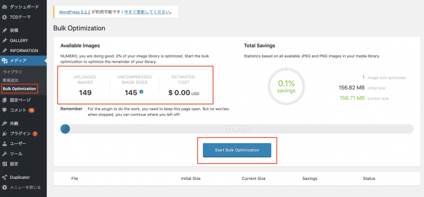
Task: Click the 0.1% savings circular chart
Action: 287,86
